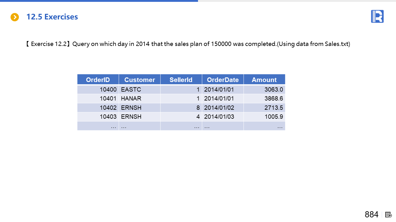
Task: Click the Exercise 12.2 question text
Action: [x=188, y=44]
